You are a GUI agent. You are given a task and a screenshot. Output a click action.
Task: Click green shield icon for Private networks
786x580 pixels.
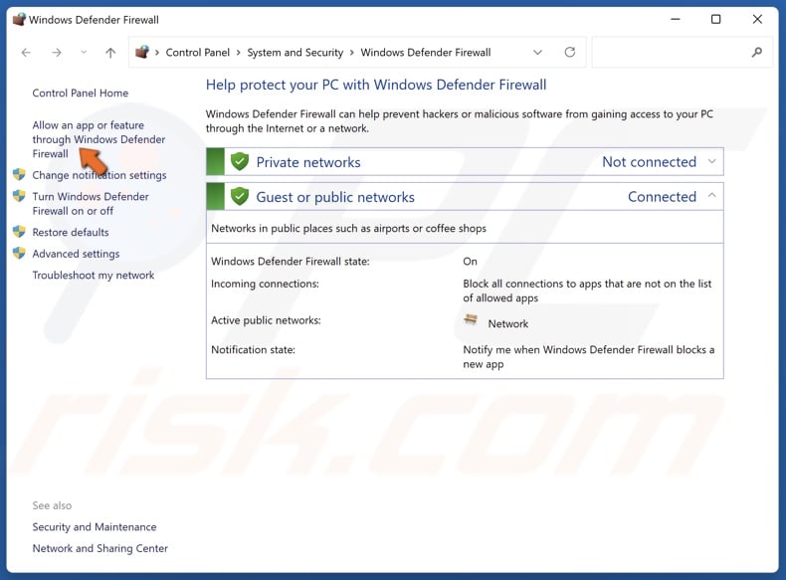click(x=240, y=161)
